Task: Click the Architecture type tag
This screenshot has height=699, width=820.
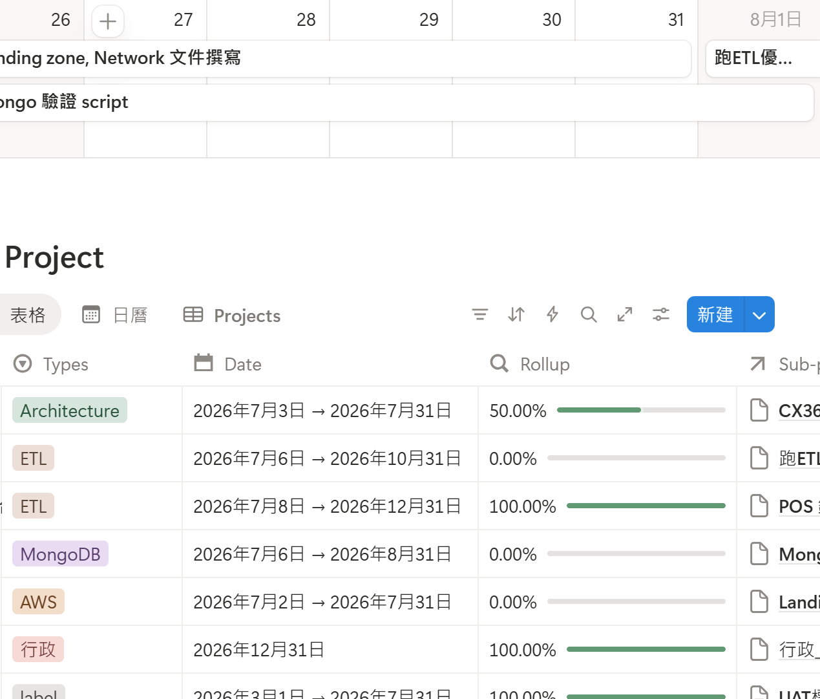Action: click(70, 410)
